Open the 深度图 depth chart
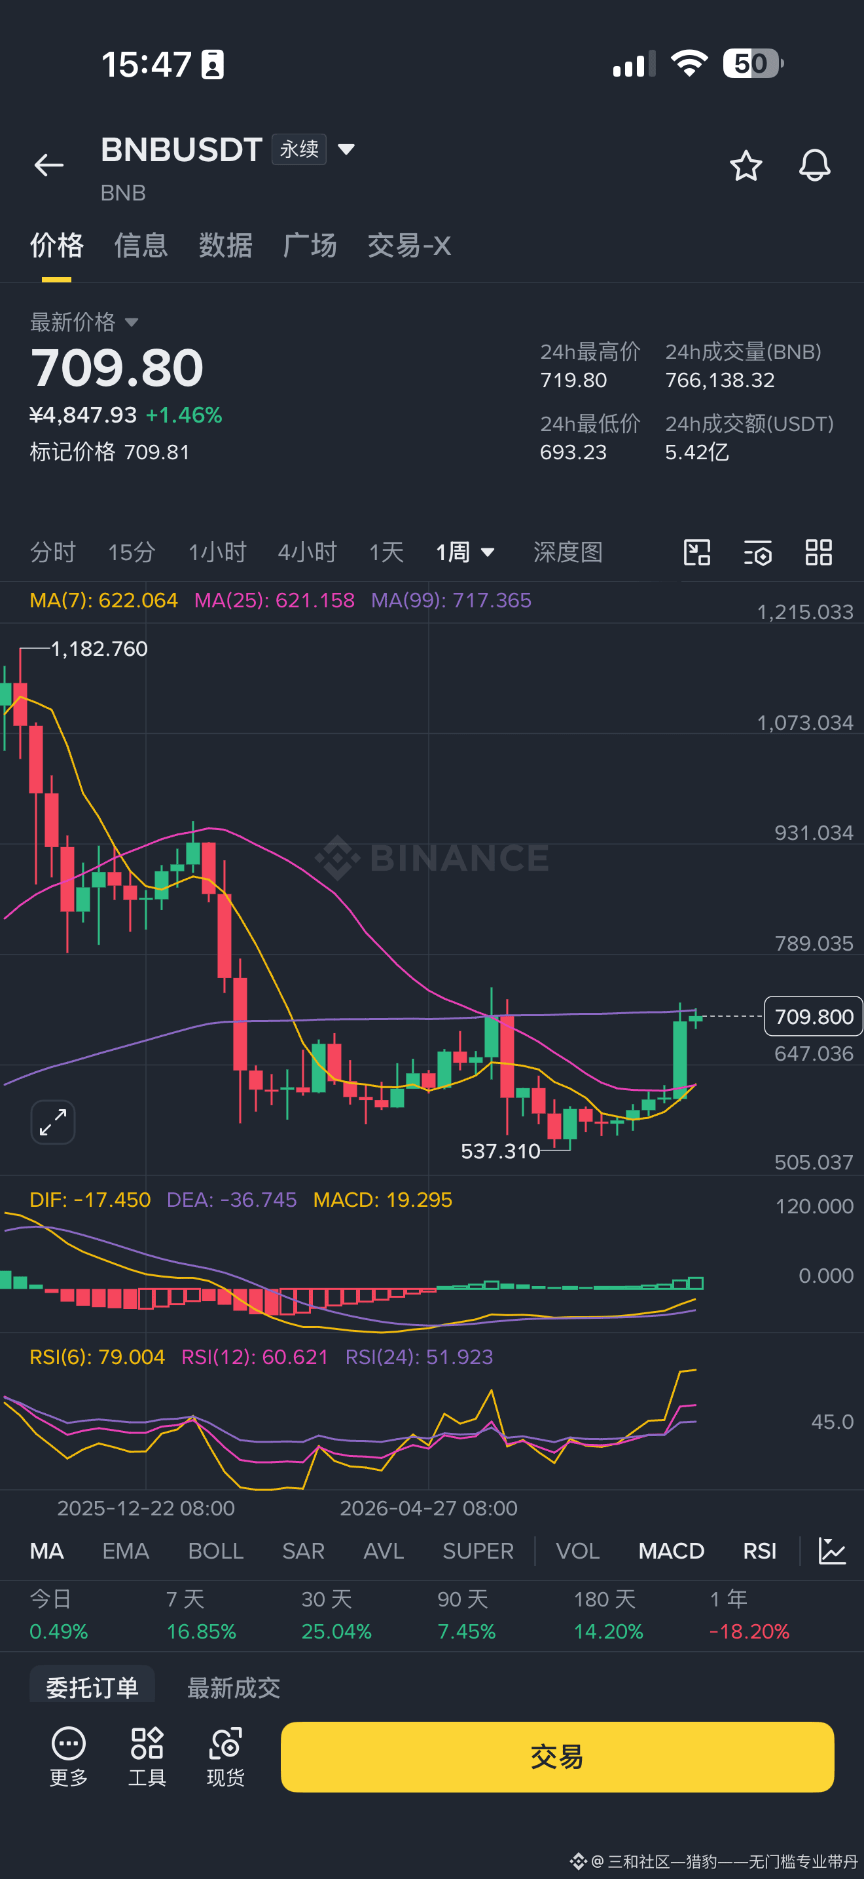Image resolution: width=864 pixels, height=1879 pixels. click(x=568, y=552)
